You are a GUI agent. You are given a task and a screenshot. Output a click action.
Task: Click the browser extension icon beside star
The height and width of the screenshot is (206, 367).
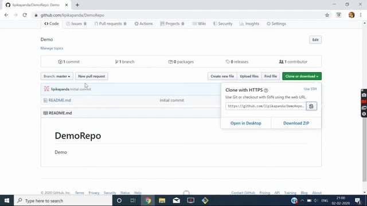(x=339, y=15)
